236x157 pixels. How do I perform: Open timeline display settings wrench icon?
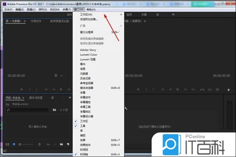pyautogui.click(x=126, y=108)
